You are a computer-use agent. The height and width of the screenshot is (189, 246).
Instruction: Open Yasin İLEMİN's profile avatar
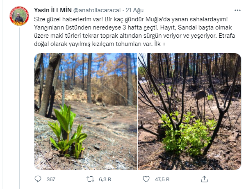point(19,16)
